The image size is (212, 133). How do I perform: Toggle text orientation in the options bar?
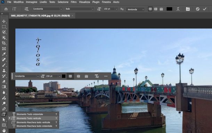(x=26, y=9)
